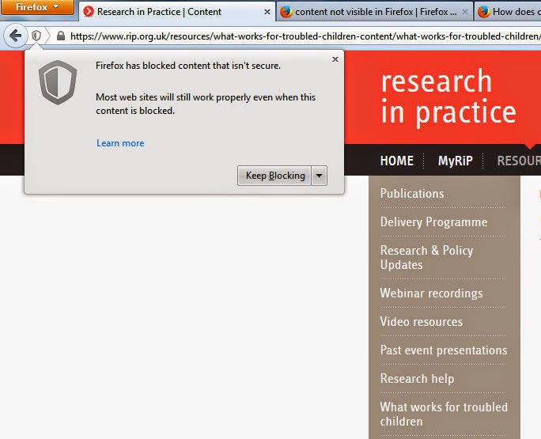The width and height of the screenshot is (541, 439).
Task: Open Past event presentations link
Action: (444, 350)
